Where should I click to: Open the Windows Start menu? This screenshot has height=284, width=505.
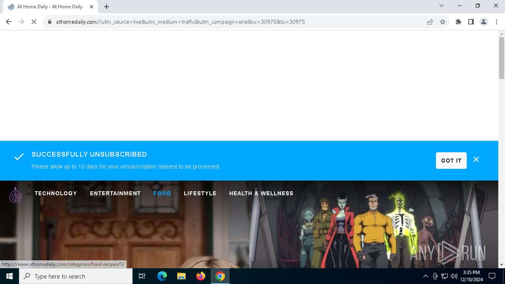[9, 276]
